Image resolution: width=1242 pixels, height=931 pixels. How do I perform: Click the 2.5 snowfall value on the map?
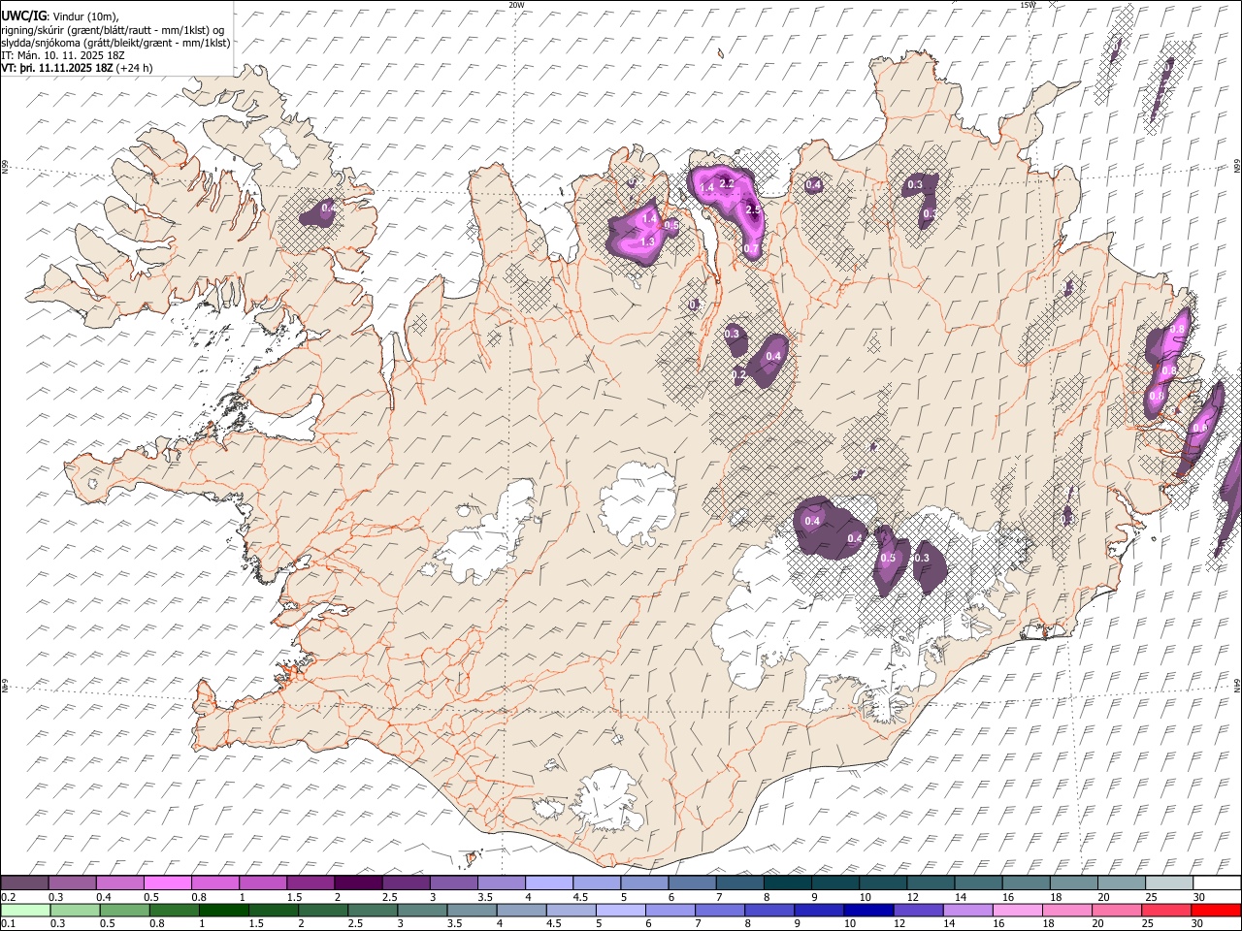(753, 209)
